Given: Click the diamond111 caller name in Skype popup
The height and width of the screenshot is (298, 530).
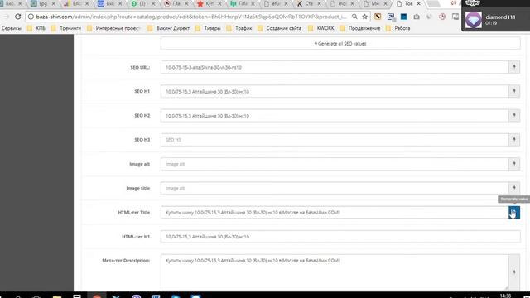Looking at the screenshot, I should [x=500, y=17].
